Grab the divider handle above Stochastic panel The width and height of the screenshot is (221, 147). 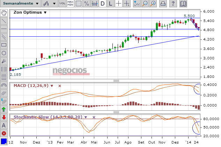(116, 112)
